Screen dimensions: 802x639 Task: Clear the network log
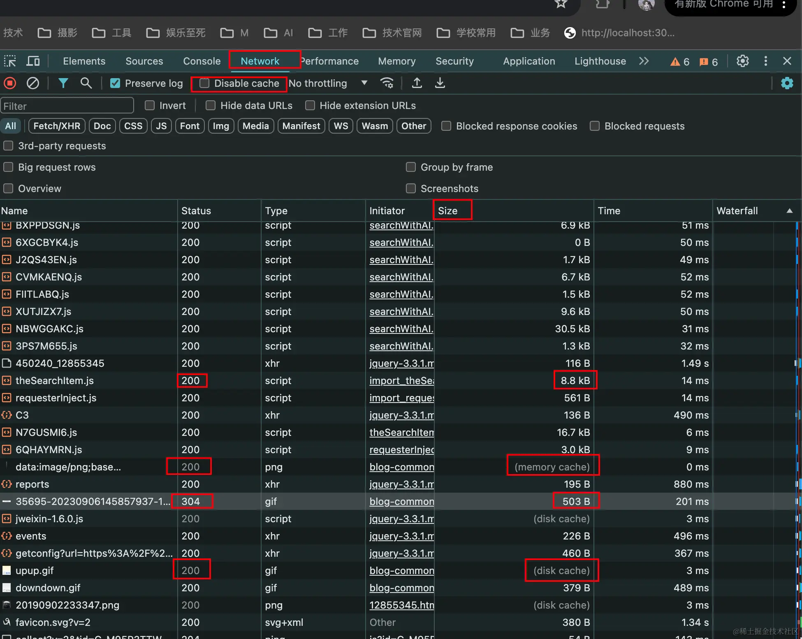[x=33, y=83]
